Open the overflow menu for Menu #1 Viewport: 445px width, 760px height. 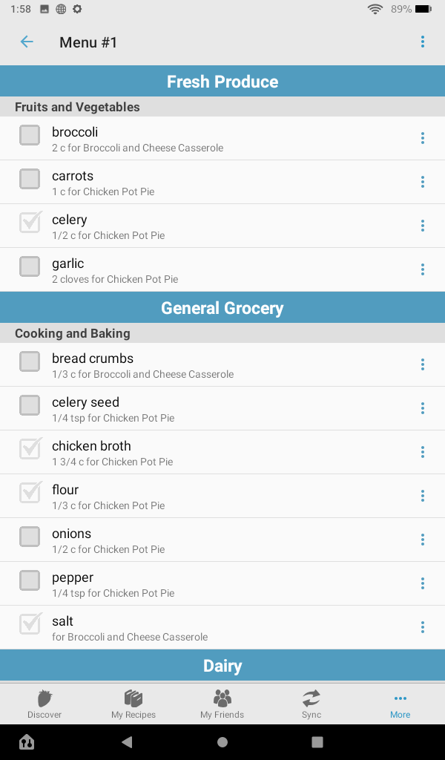[x=422, y=42]
